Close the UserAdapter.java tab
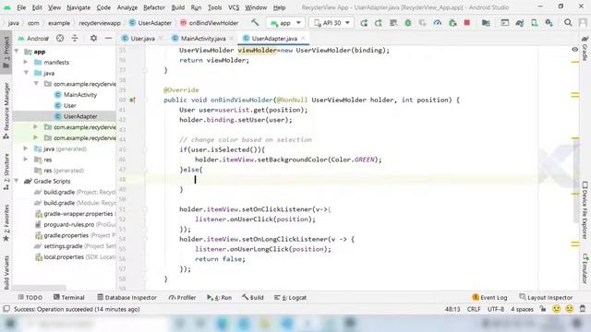 (x=303, y=39)
